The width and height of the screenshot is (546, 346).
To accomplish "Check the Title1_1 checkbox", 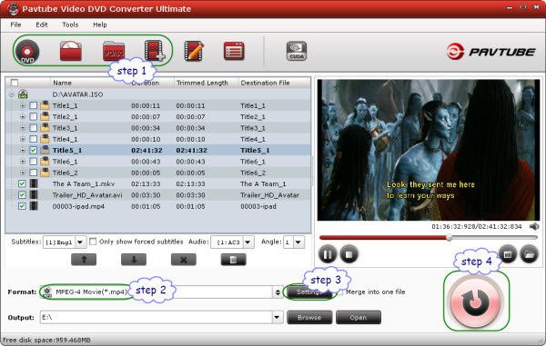I will 33,105.
